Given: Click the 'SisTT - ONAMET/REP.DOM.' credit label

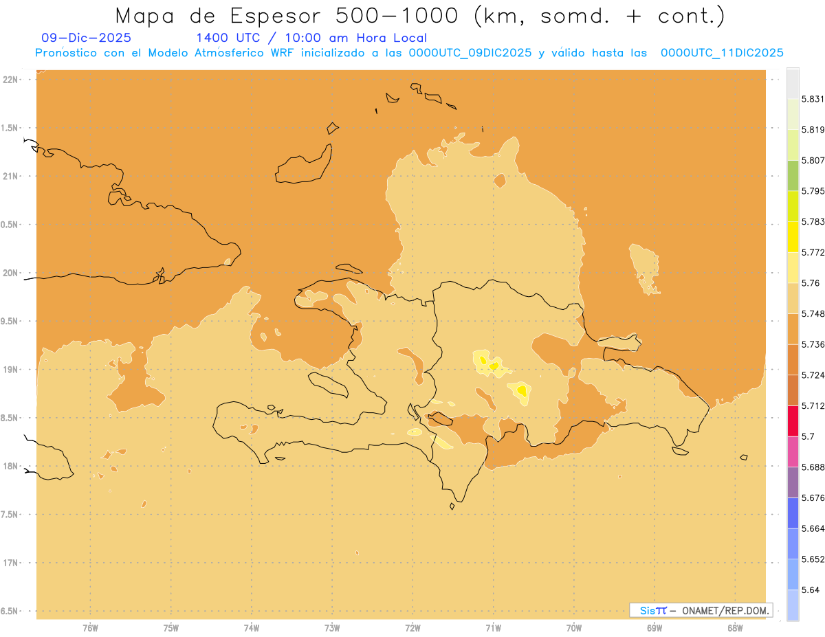Looking at the screenshot, I should click(x=701, y=610).
